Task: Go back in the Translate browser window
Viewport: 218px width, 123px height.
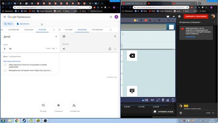Action: click(x=3, y=8)
